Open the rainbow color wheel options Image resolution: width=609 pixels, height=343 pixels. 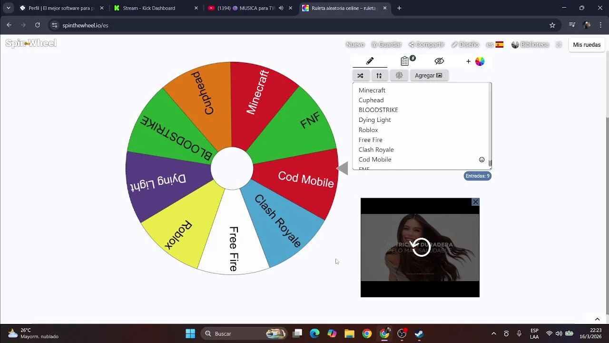coord(480,61)
